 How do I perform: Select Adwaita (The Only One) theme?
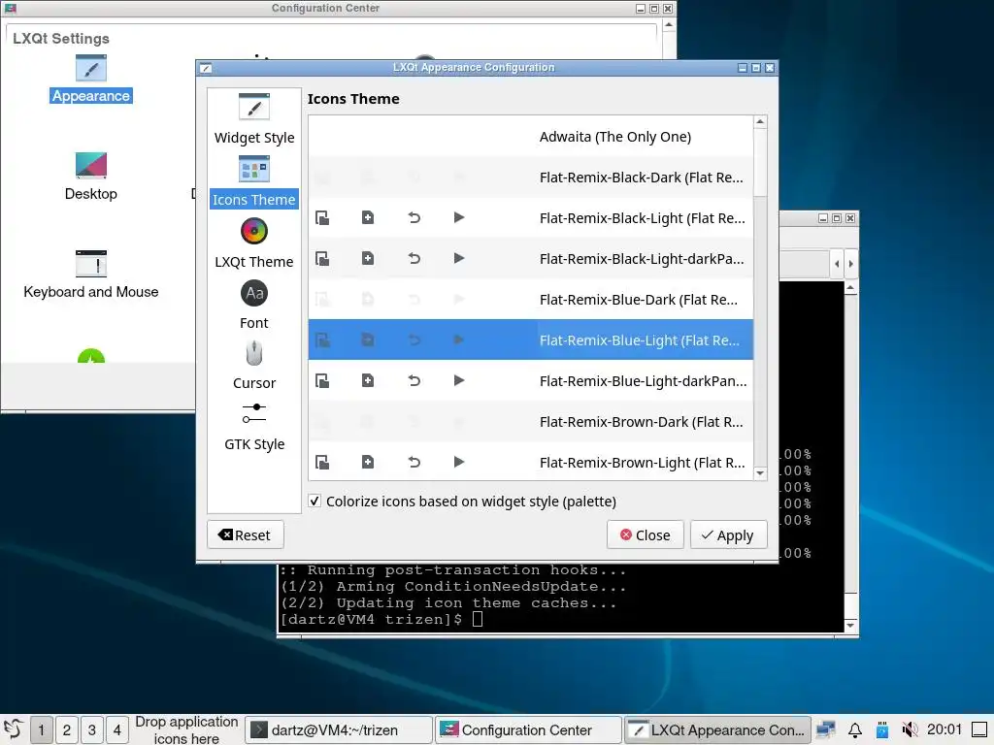click(x=531, y=136)
